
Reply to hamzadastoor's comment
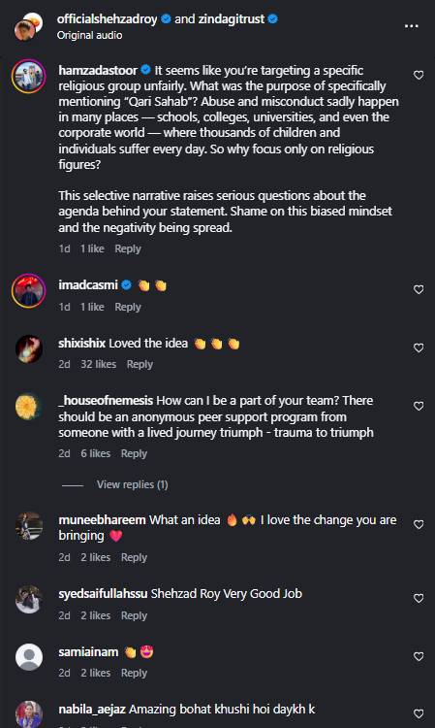[127, 248]
